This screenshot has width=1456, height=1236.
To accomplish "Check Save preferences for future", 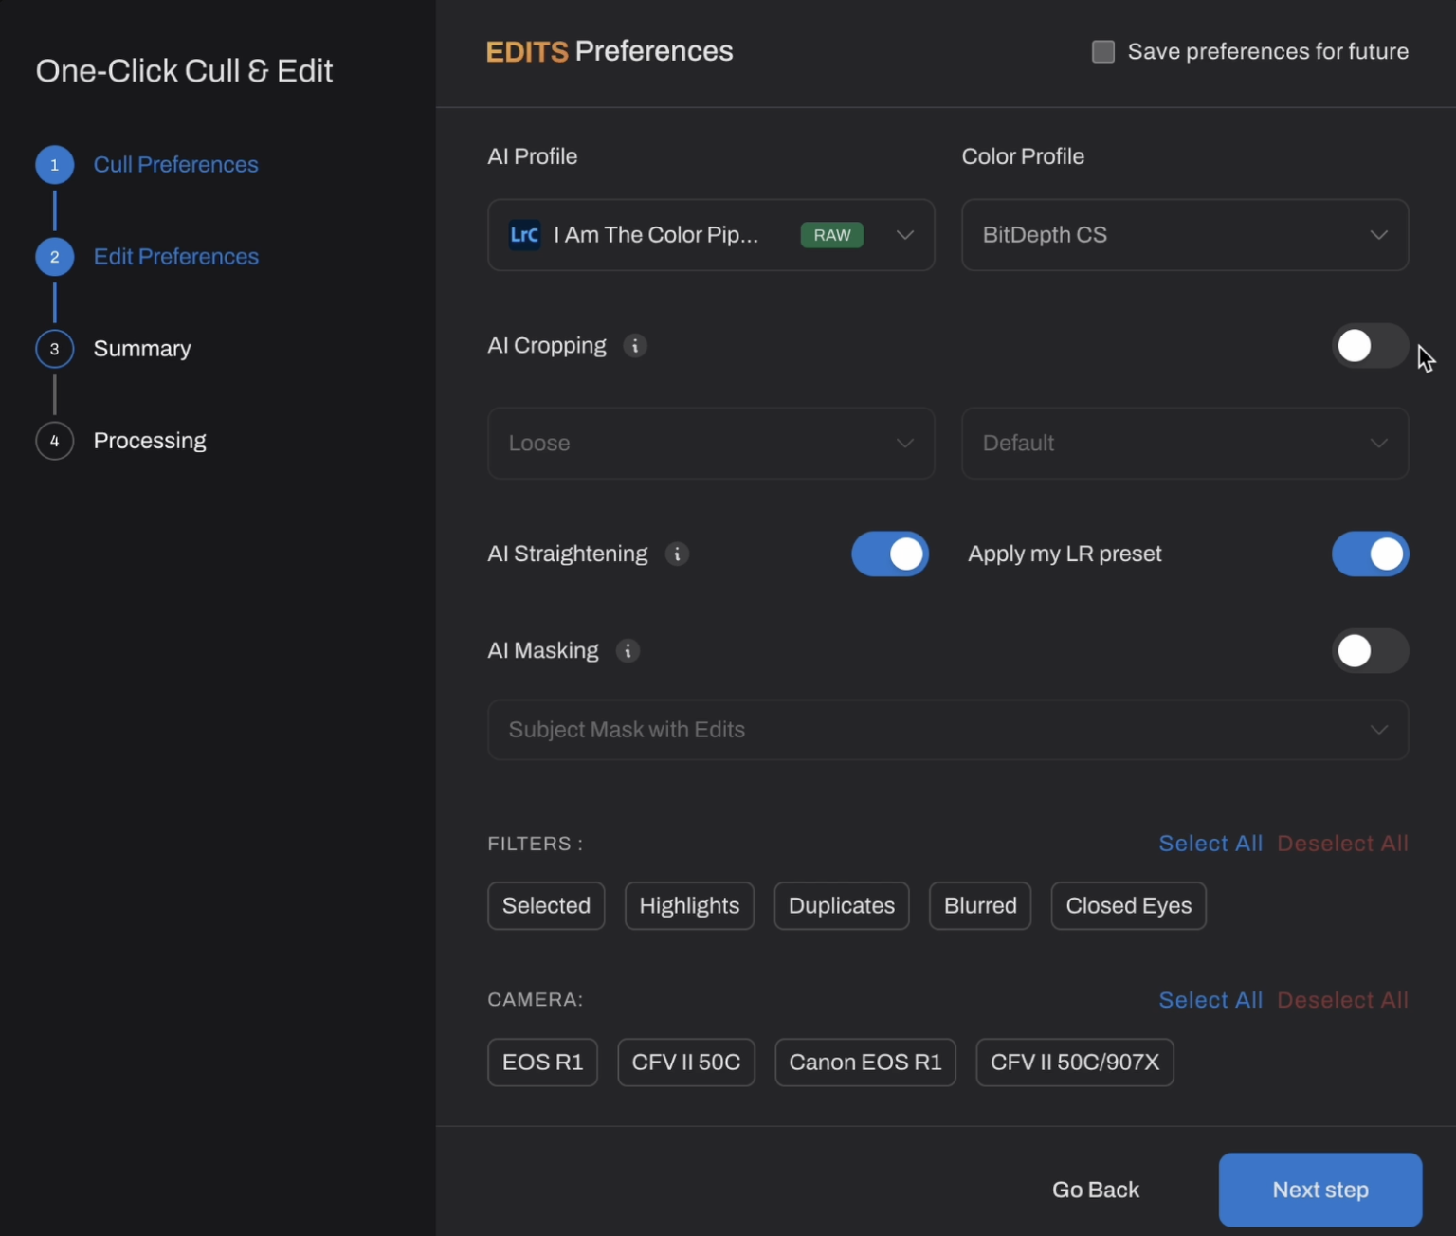I will coord(1102,51).
